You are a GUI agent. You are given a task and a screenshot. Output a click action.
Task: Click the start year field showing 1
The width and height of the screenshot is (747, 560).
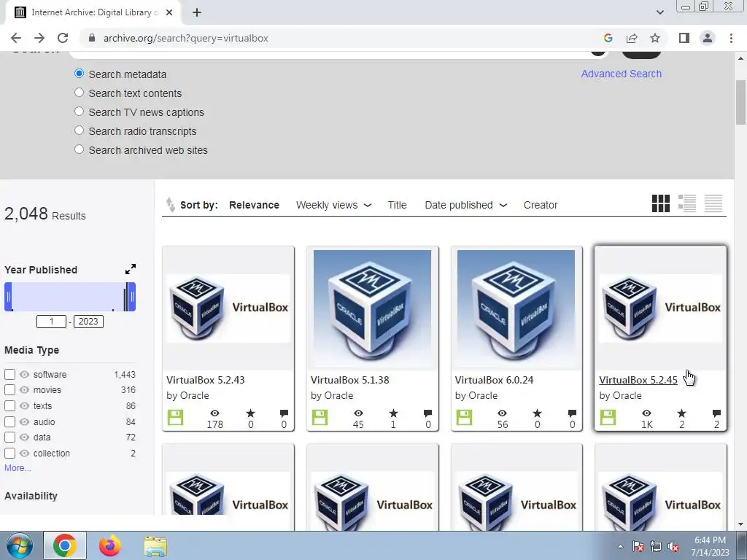[x=52, y=322]
